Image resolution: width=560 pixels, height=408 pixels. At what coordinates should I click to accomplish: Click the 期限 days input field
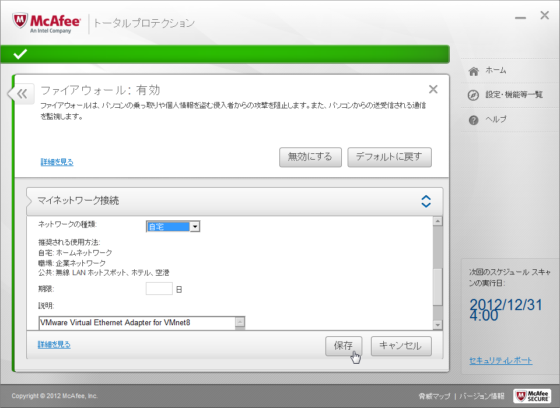(159, 289)
